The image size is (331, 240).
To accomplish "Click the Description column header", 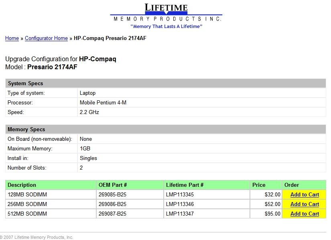I will [51, 185].
